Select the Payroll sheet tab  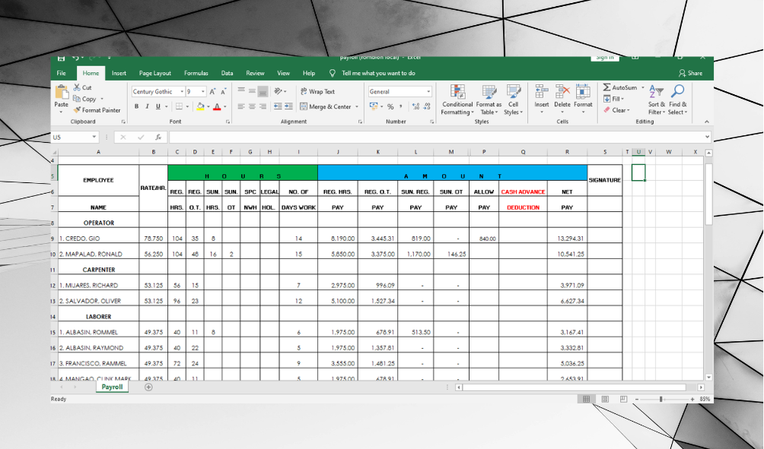[x=112, y=387]
